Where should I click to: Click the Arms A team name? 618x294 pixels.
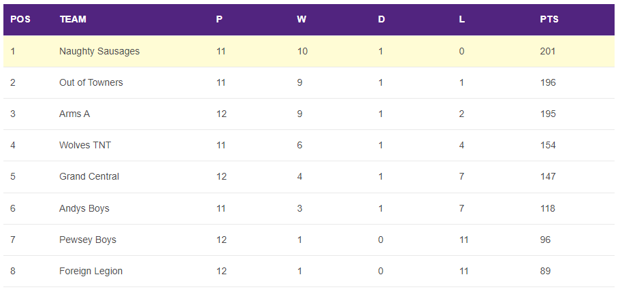[x=74, y=114]
